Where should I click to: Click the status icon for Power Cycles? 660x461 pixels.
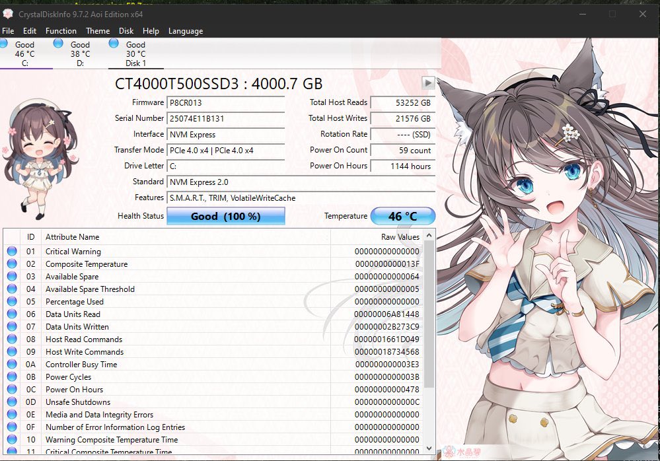coord(12,376)
